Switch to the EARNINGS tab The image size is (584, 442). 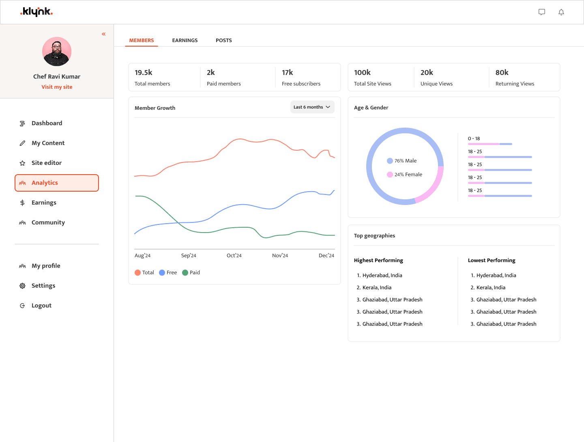(x=185, y=40)
